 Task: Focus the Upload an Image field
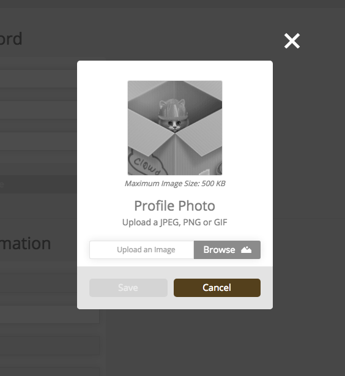pos(141,250)
